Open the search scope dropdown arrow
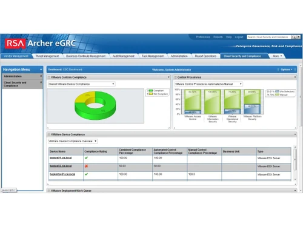 299,37
